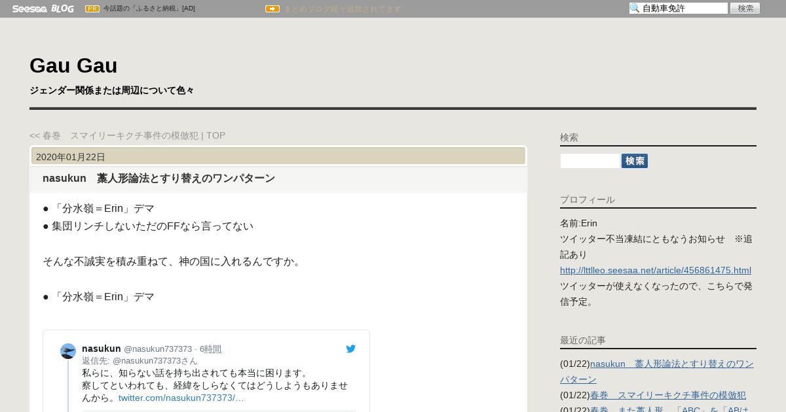Click the 2020年01月22日 date header
Viewport: 786px width, 412px height.
71,157
